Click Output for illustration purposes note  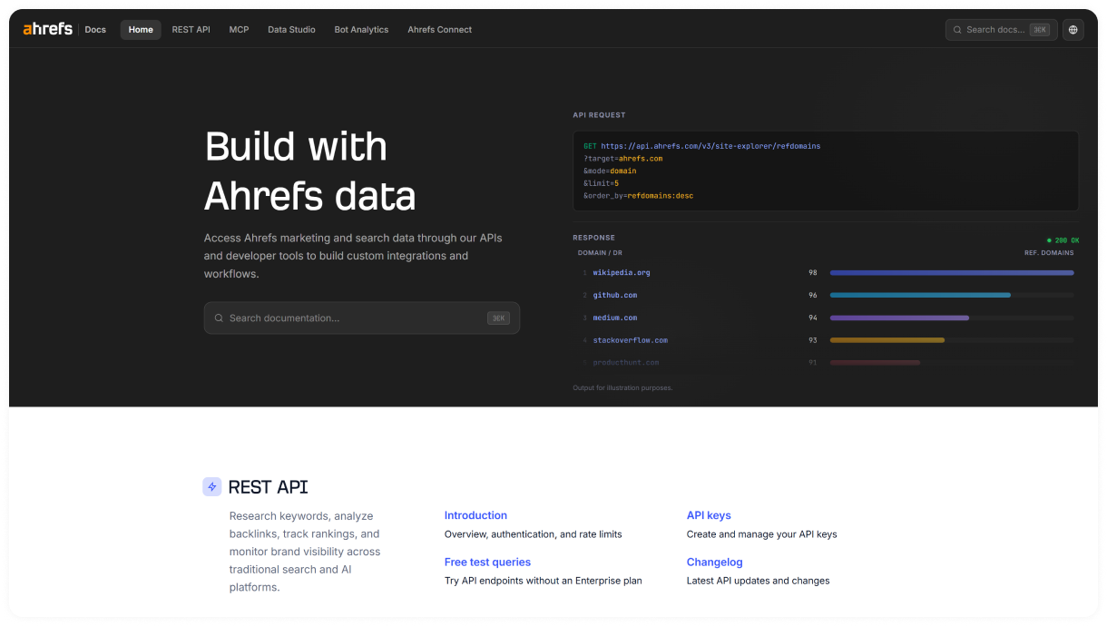pos(622,388)
